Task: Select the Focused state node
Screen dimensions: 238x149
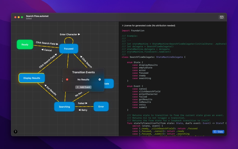Action: pyautogui.click(x=69, y=49)
